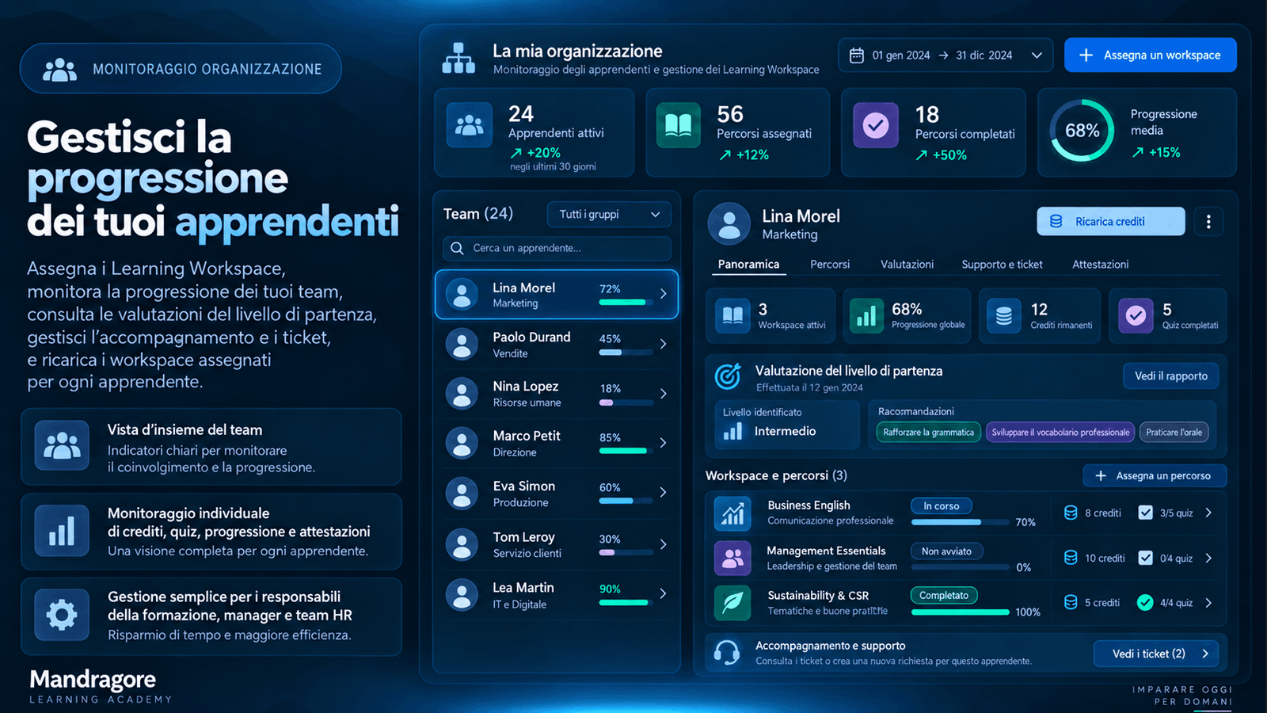Open the date range 01 gen 2024 dropdown
Screen dimensions: 1267x713
[945, 55]
